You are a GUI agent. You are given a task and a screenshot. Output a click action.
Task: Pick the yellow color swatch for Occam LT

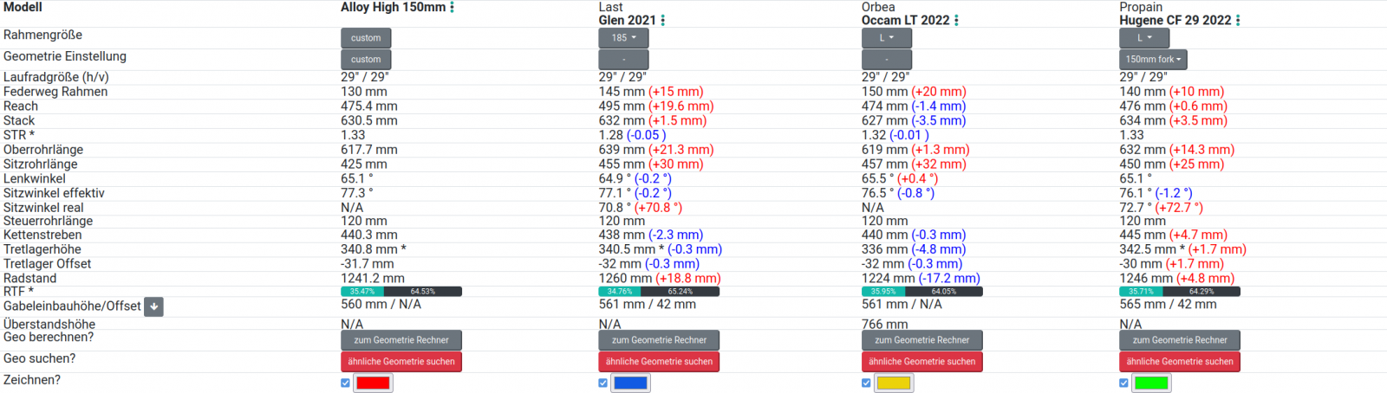click(x=894, y=383)
